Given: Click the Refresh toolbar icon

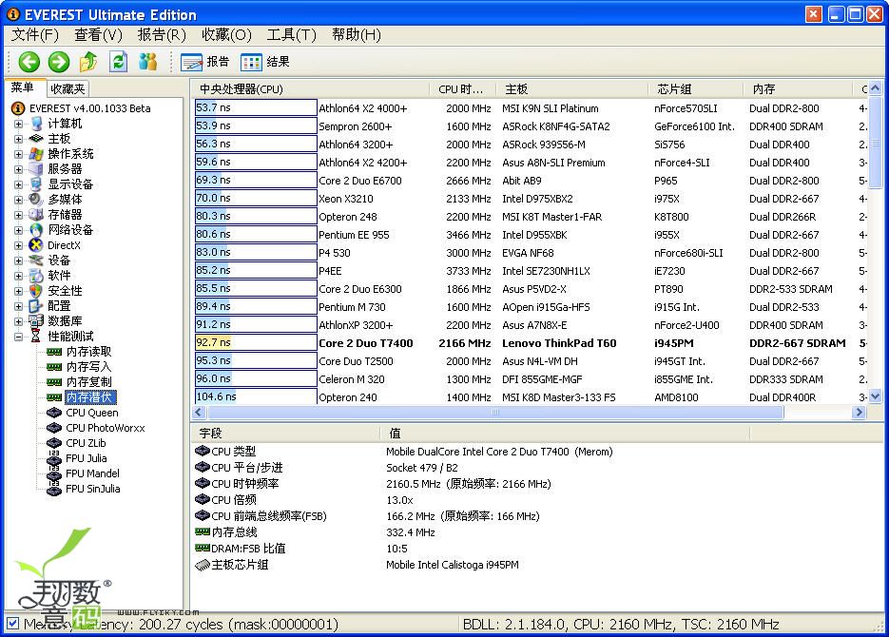Looking at the screenshot, I should click(x=118, y=61).
